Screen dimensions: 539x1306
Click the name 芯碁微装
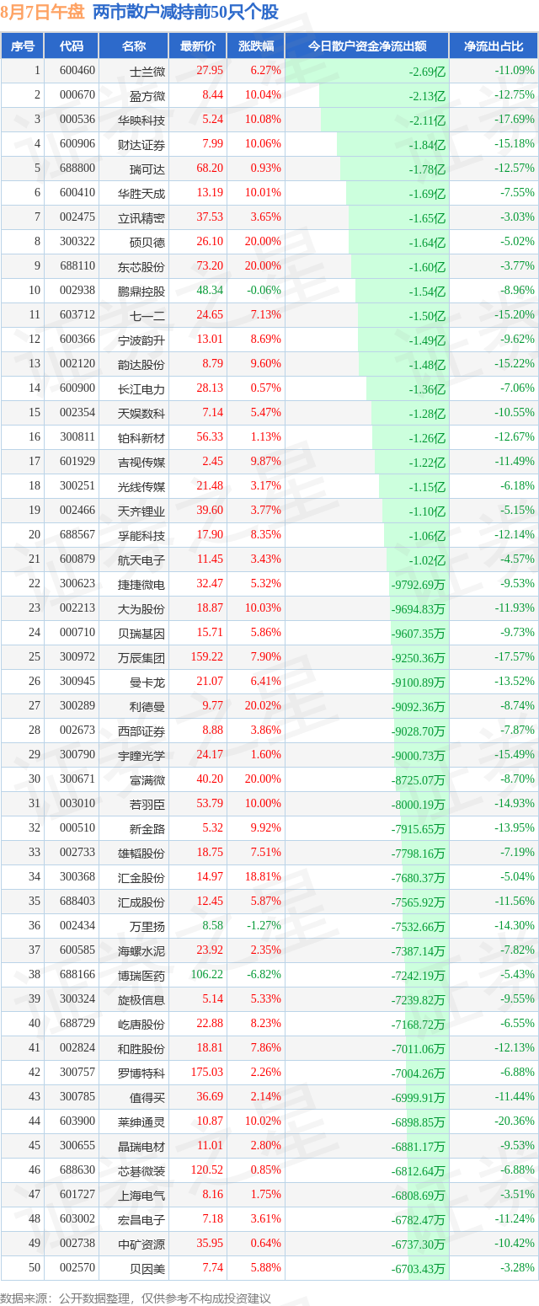[x=141, y=1170]
